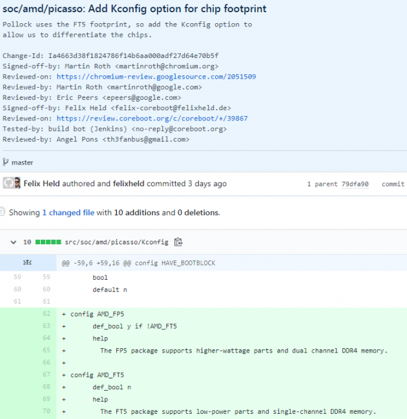Click the git branch icon beside master

[x=6, y=162]
